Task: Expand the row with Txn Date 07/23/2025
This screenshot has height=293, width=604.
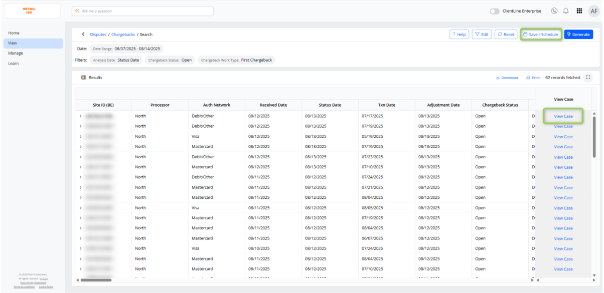Action: tap(80, 157)
